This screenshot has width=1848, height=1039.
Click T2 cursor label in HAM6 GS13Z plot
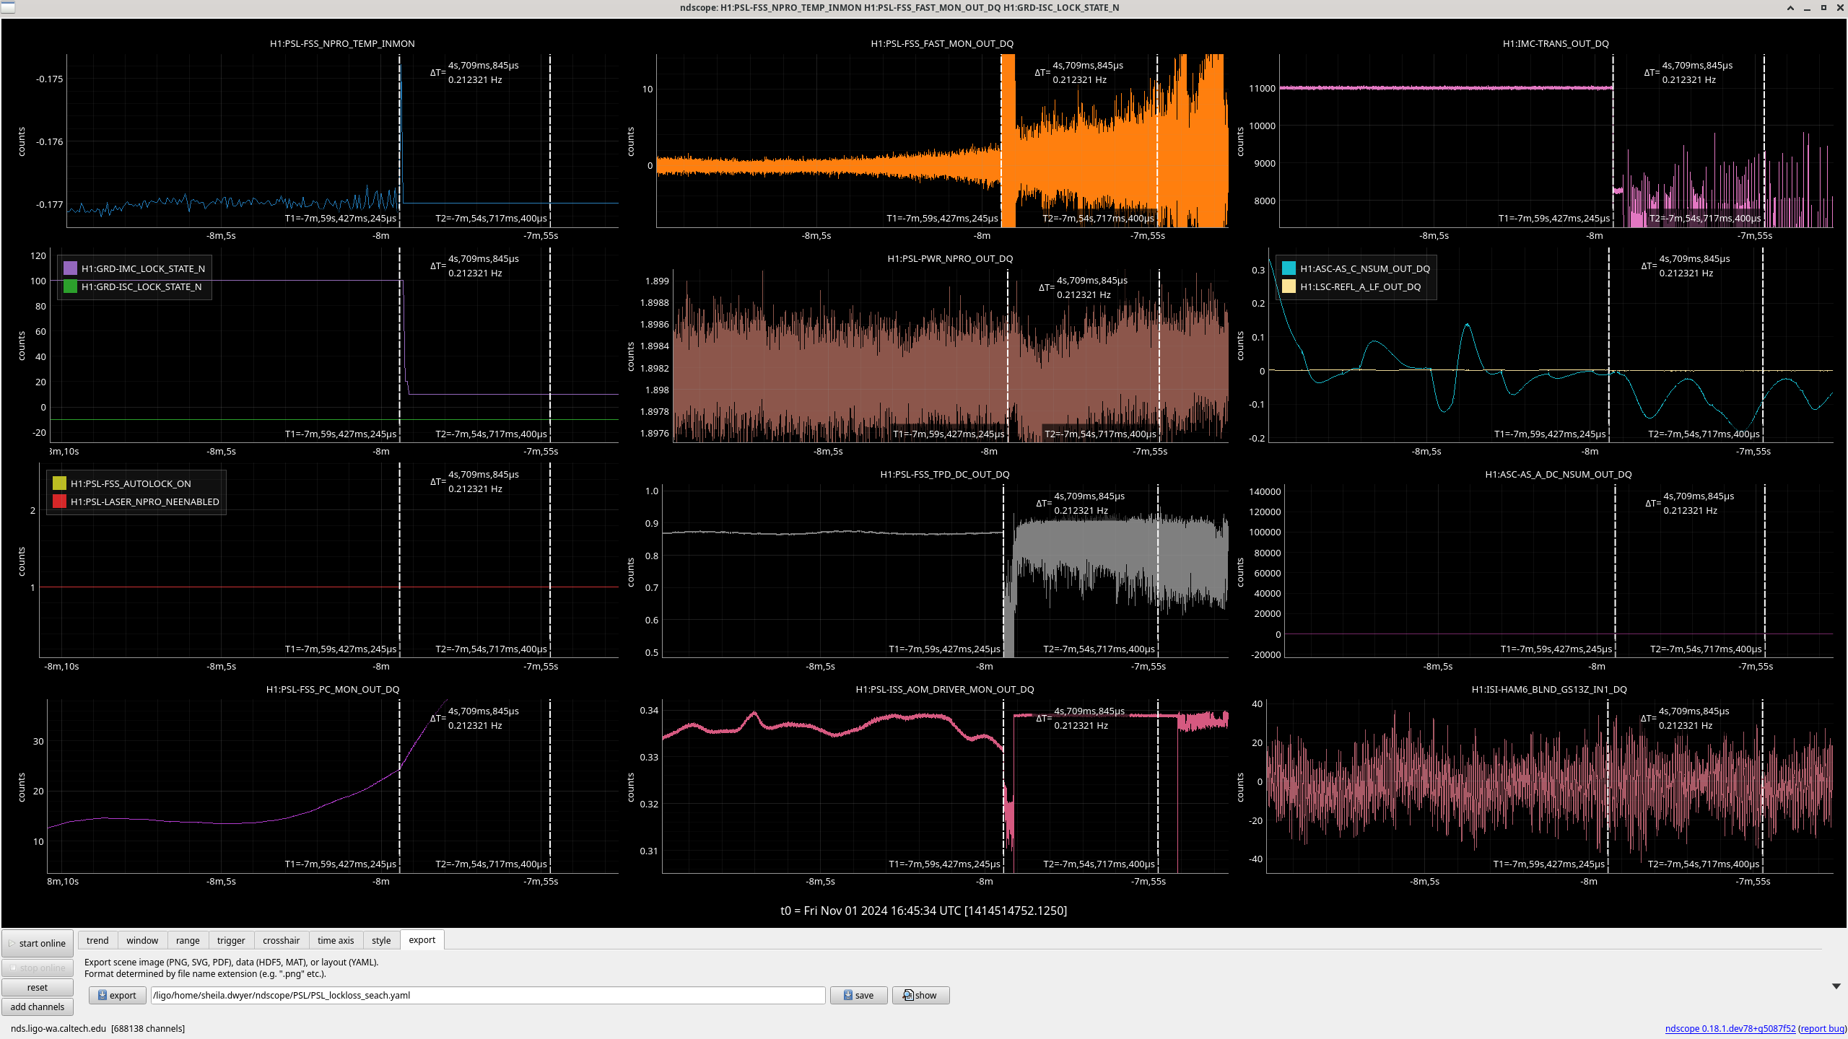tap(1704, 864)
